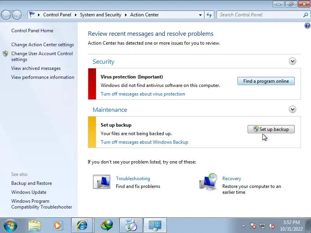Turn off messages about virus protection
311x233 pixels.
(x=143, y=94)
